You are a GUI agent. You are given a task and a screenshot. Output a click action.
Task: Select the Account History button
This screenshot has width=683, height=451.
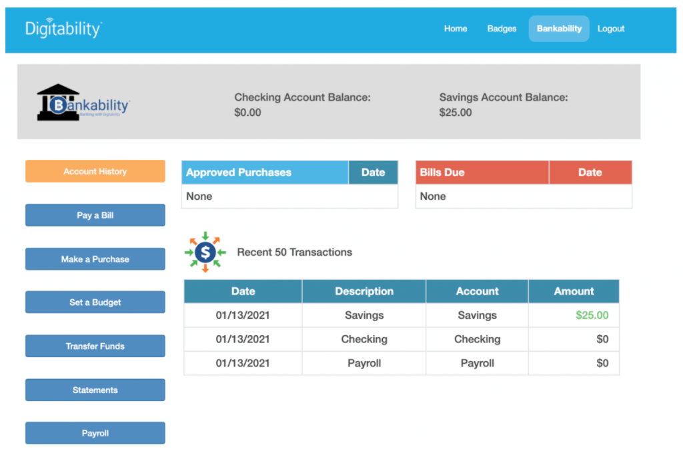tap(95, 171)
